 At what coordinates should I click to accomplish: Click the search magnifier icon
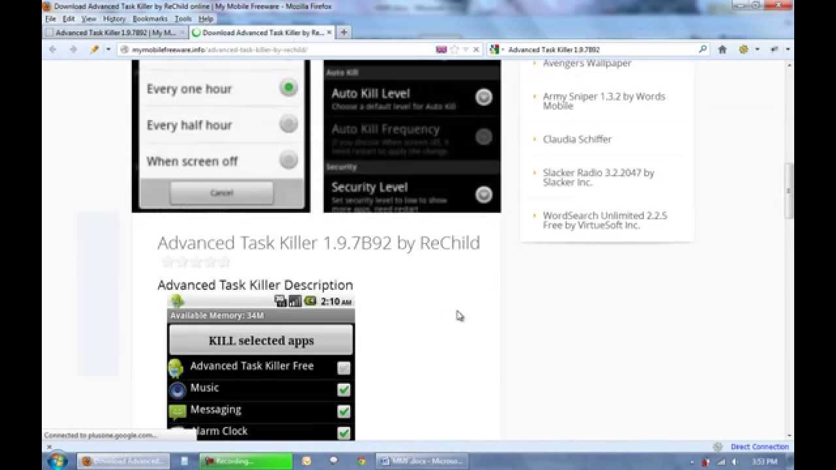703,49
